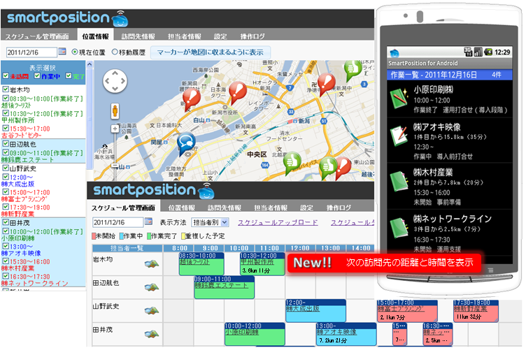526x348 pixels.
Task: Open スケジュールアップロード link
Action: (x=278, y=222)
